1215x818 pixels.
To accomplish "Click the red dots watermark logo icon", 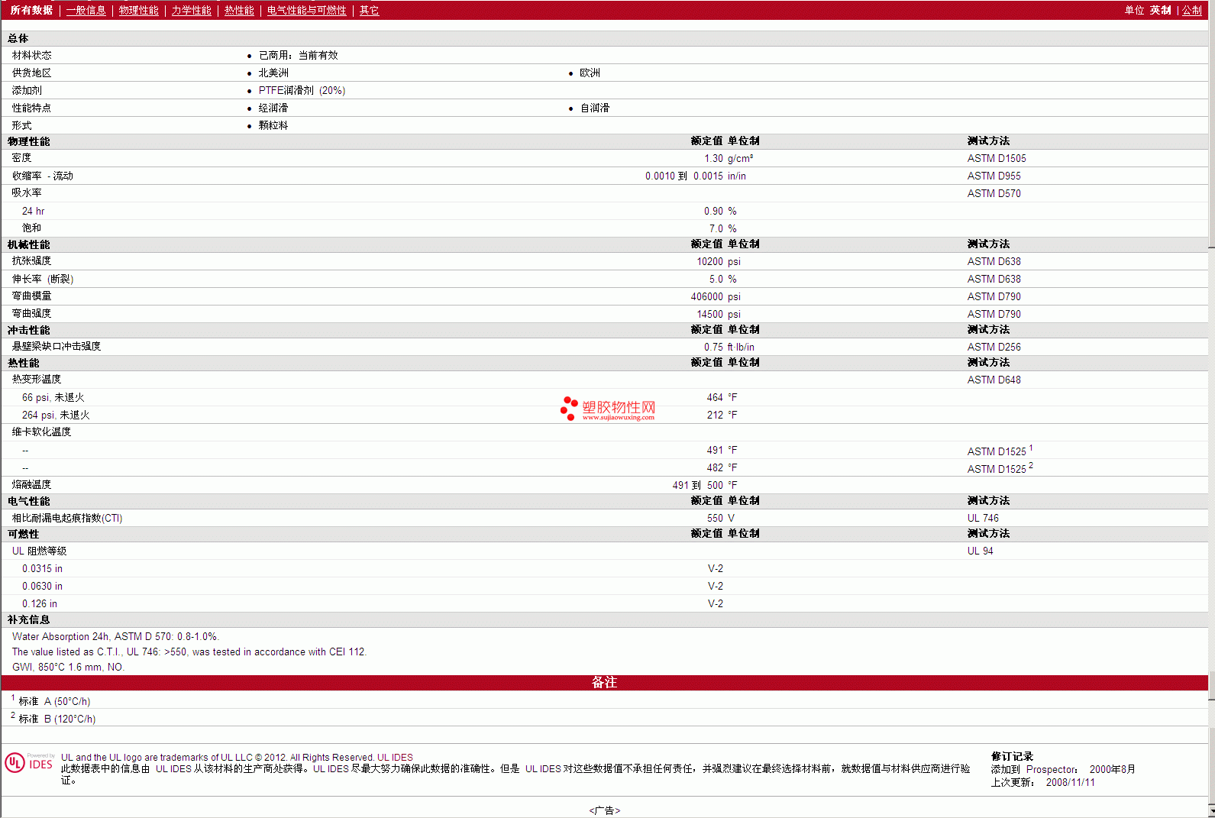I will point(569,408).
